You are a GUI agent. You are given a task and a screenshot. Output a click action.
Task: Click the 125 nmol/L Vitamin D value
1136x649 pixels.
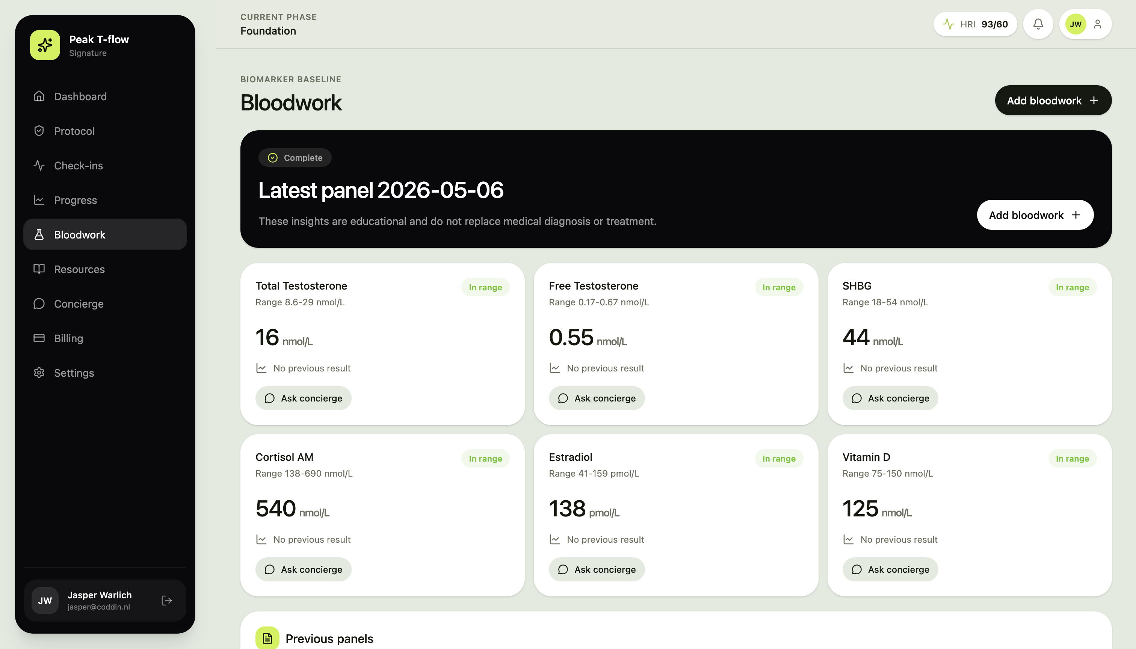tap(877, 509)
